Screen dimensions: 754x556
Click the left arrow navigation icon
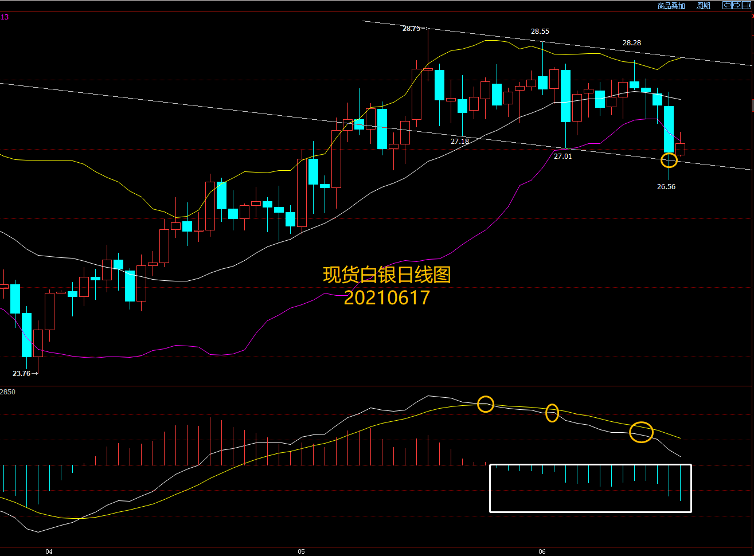click(727, 5)
